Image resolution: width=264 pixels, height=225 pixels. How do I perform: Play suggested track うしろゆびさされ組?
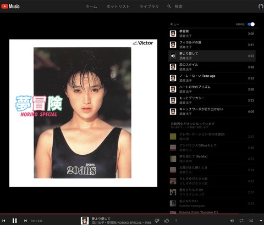tap(212, 181)
